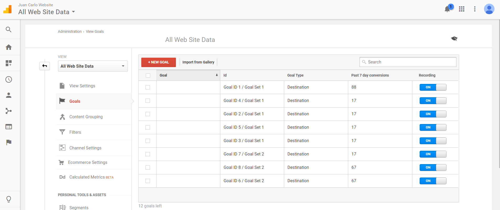Open the notifications bell icon
The width and height of the screenshot is (500, 210).
(447, 9)
